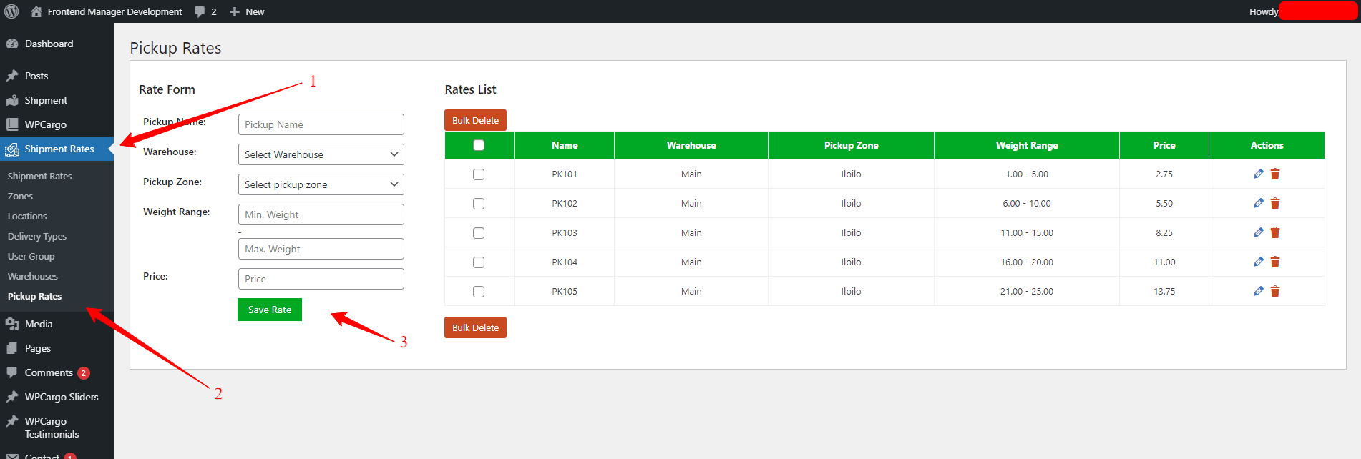Expand the Select pickup zone dropdown
1361x459 pixels.
point(321,184)
